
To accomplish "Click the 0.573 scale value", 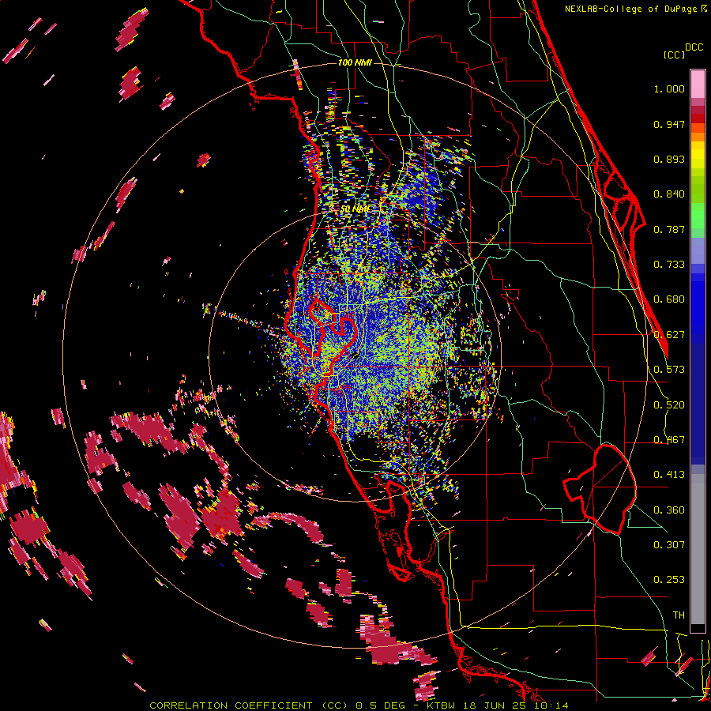I will (669, 370).
